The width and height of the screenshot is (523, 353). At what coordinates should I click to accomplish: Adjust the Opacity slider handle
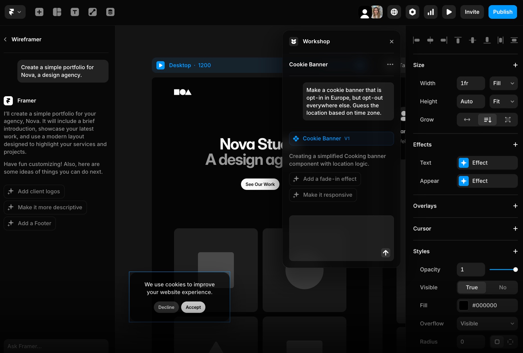[515, 270]
